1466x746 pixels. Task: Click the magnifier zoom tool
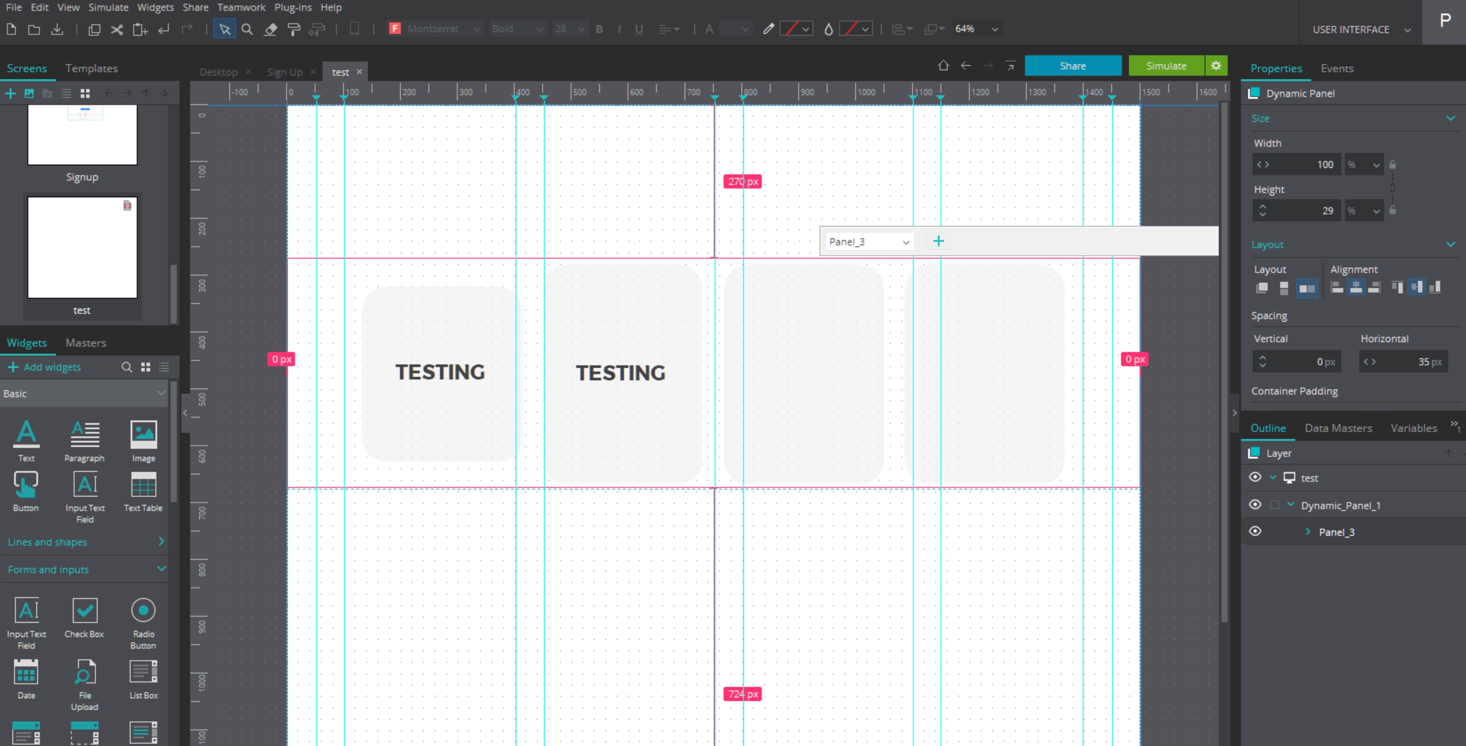247,29
